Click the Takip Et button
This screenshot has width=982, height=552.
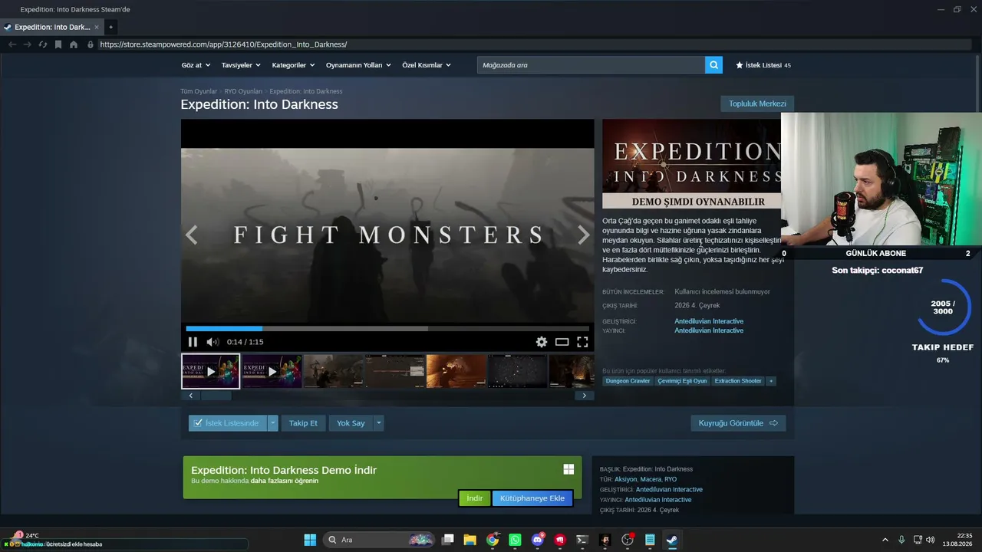(303, 423)
